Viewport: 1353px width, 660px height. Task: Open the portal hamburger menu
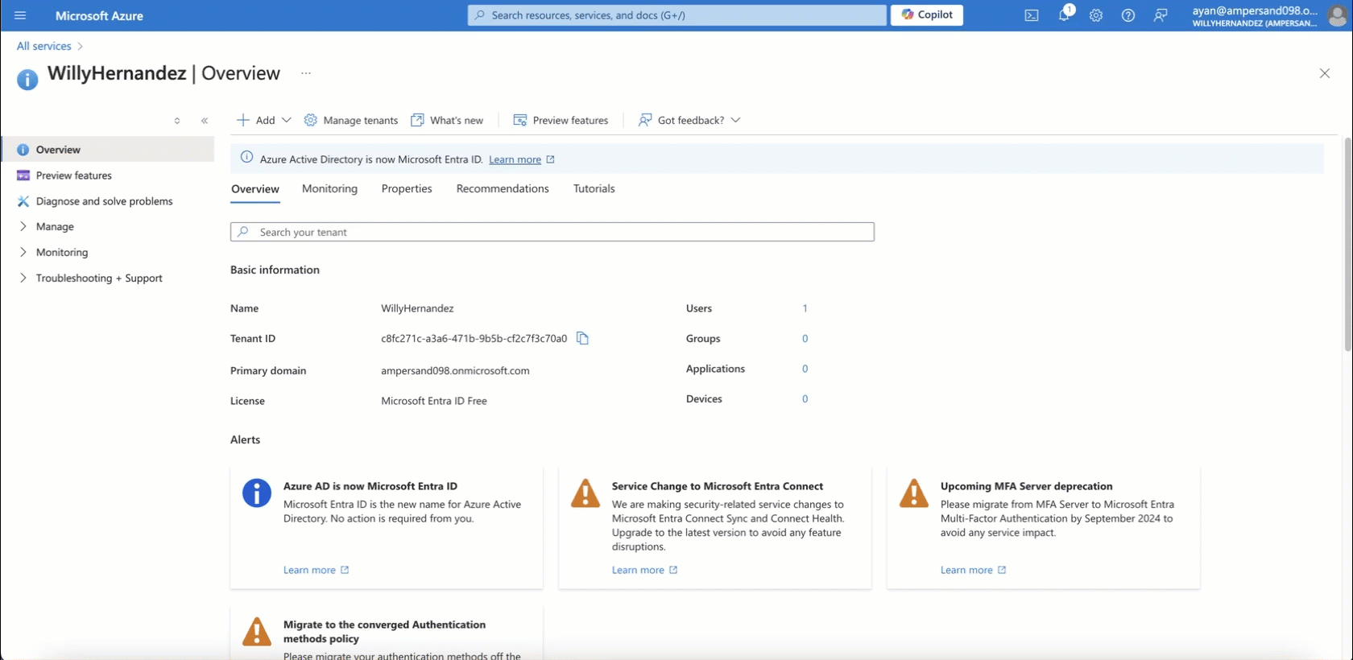tap(20, 15)
